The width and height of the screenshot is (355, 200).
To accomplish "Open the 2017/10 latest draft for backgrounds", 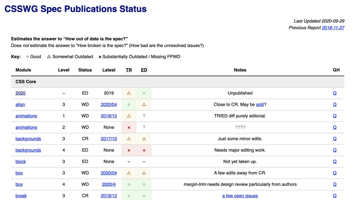I will 109,138.
